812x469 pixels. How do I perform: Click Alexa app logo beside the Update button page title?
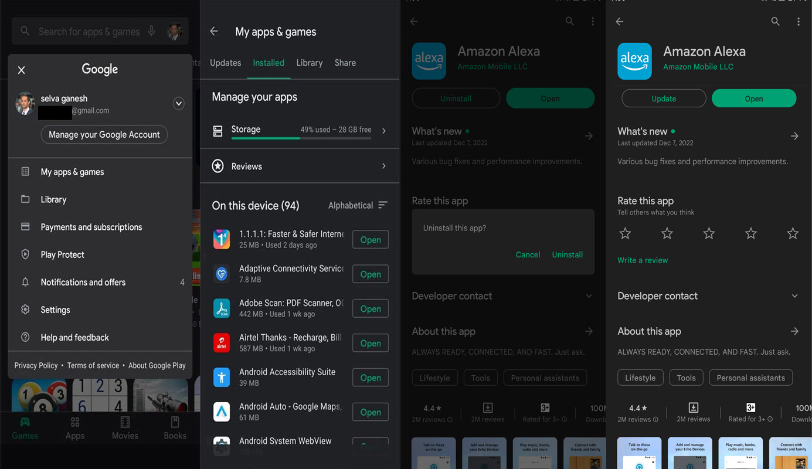pyautogui.click(x=634, y=61)
